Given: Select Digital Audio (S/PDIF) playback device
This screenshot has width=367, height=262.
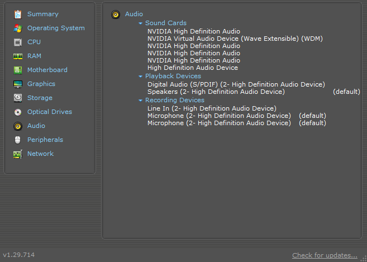Looking at the screenshot, I should tap(236, 84).
